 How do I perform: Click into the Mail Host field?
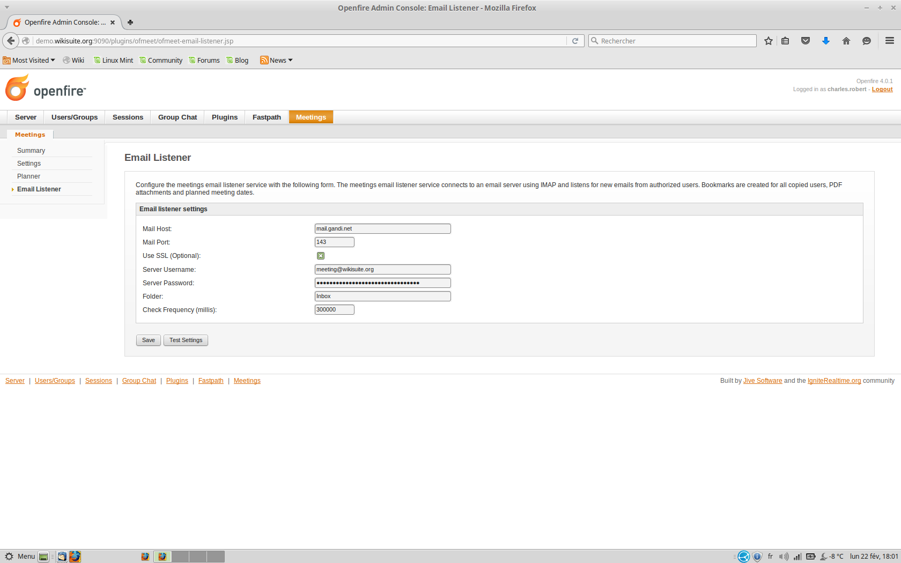tap(382, 229)
